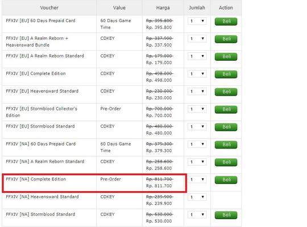
Task: Select 'FFXIV [EU] A Realm Reborn + Heavensward Bundle' name
Action: tap(37, 42)
